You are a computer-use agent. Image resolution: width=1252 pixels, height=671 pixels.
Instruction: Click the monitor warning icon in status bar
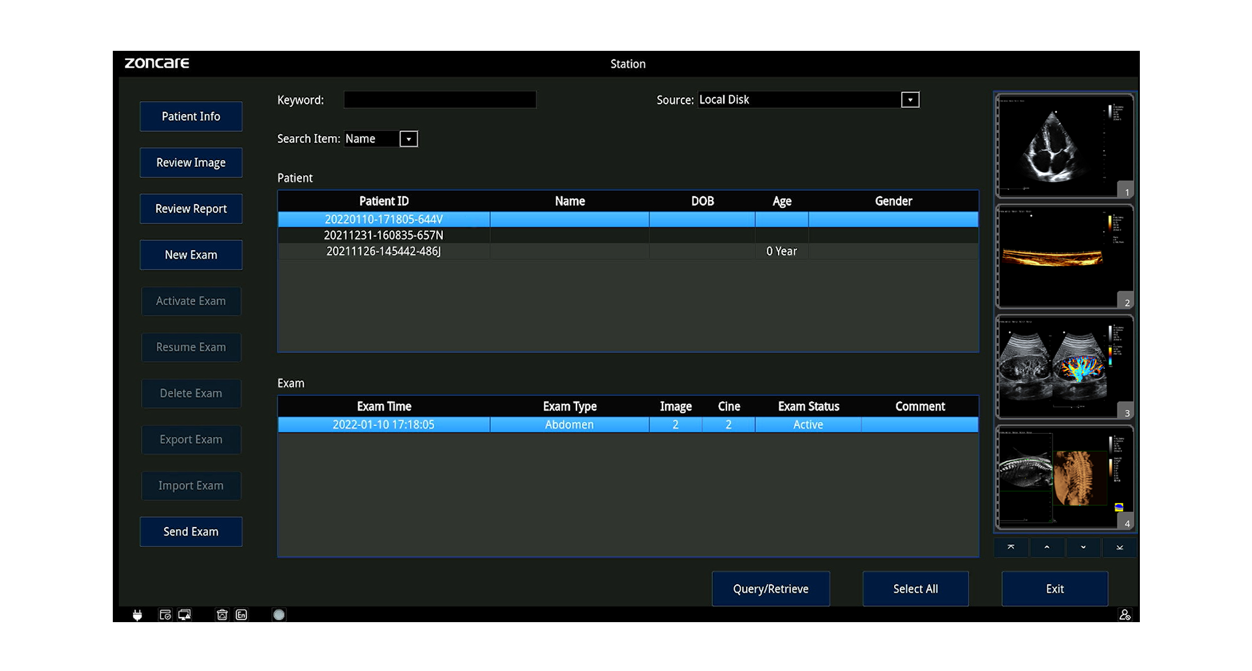click(x=185, y=615)
